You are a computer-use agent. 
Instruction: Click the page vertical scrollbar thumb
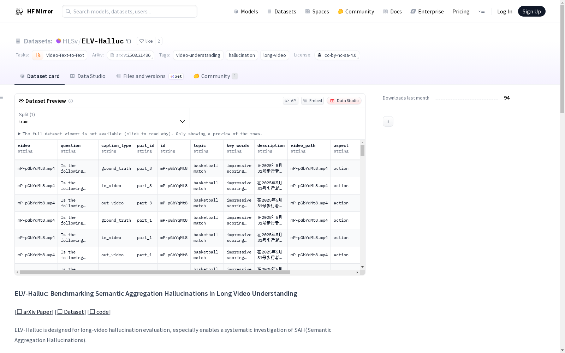562,59
